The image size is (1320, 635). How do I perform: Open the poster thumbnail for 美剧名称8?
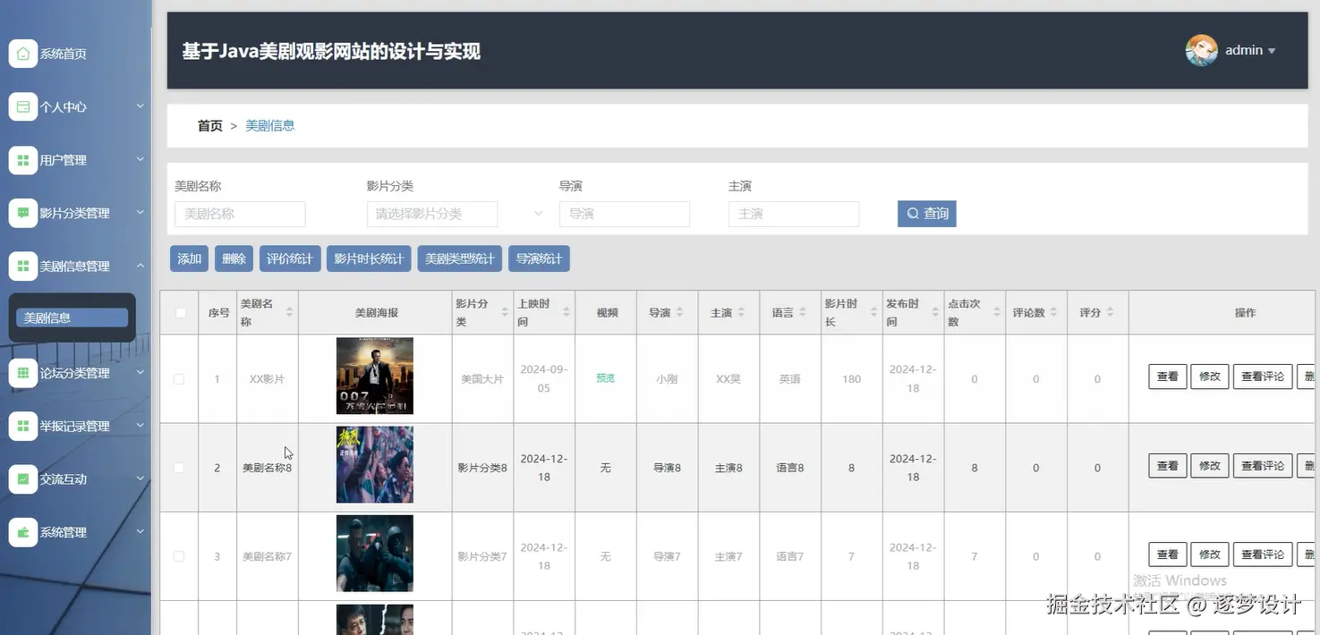coord(375,464)
